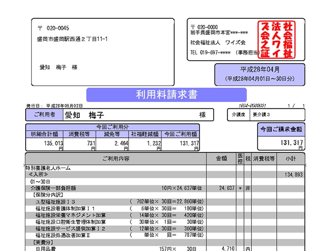This screenshot has height=251, width=332.
Task: Click the 介護保険一部負担額 row label
Action: (53, 188)
